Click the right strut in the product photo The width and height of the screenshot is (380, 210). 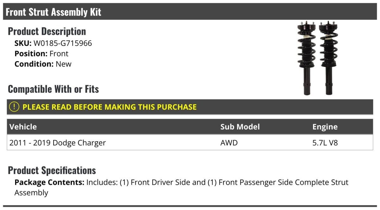(x=327, y=59)
